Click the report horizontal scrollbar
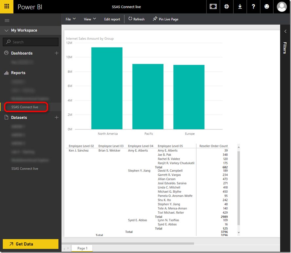291x253 pixels. pos(128,243)
